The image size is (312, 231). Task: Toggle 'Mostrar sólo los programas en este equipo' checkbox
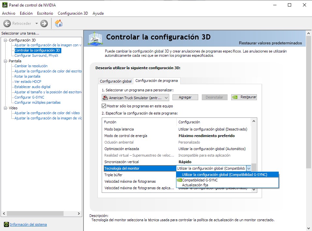pos(104,106)
